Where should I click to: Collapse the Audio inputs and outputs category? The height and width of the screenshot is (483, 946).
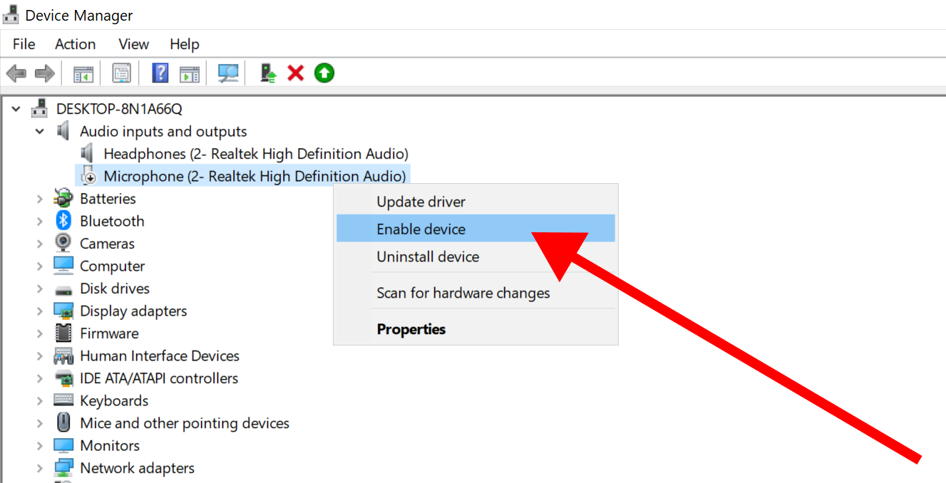(40, 131)
